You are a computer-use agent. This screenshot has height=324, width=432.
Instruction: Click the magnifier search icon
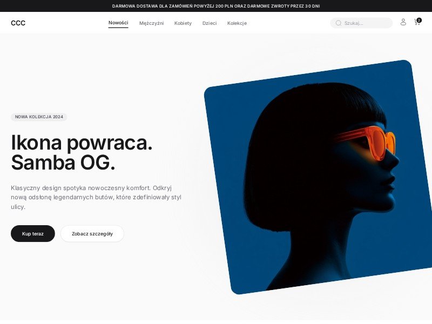339,23
